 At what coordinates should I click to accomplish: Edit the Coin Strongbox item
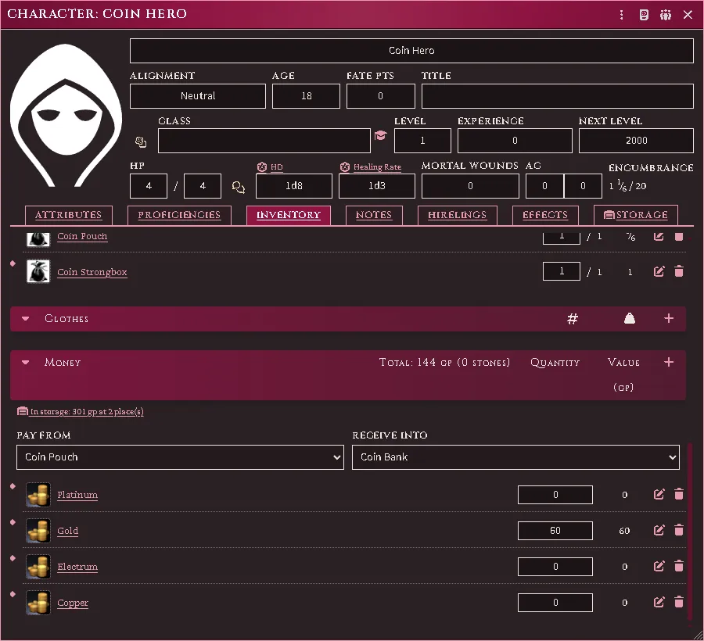tap(659, 271)
